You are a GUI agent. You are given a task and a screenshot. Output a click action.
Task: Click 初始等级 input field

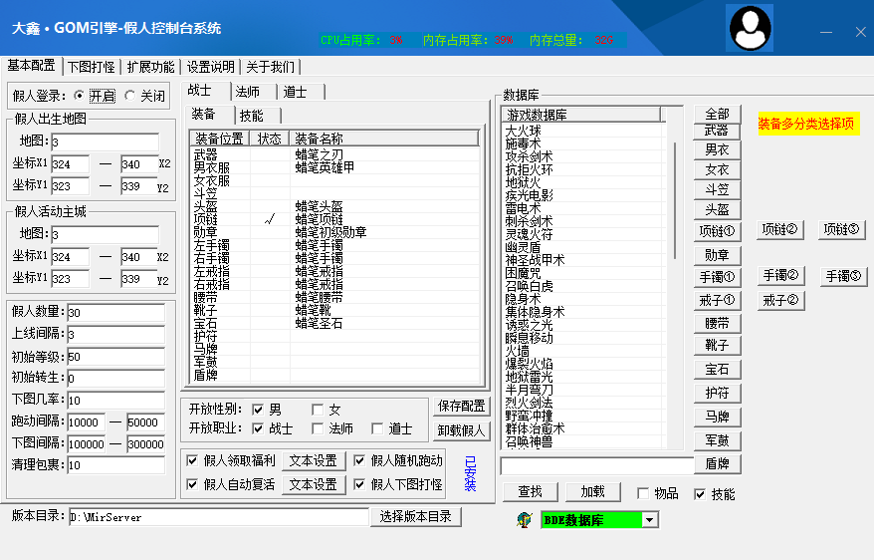[x=115, y=357]
